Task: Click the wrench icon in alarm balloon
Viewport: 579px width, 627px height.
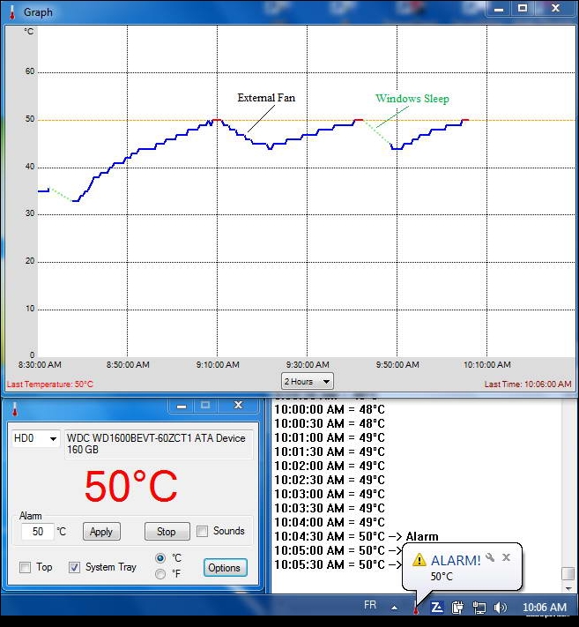Action: 490,557
